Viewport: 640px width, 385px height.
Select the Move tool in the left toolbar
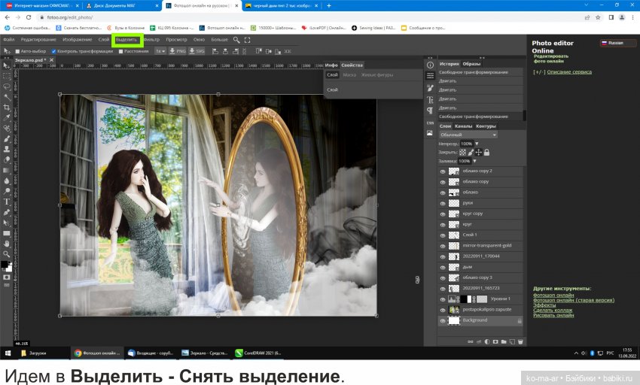(7, 65)
